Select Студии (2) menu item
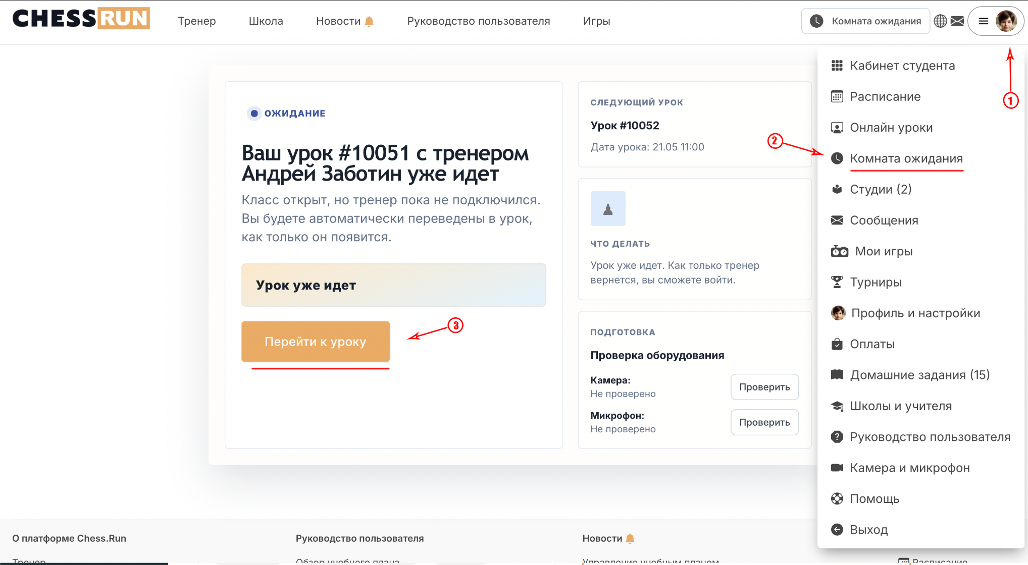 click(x=881, y=189)
